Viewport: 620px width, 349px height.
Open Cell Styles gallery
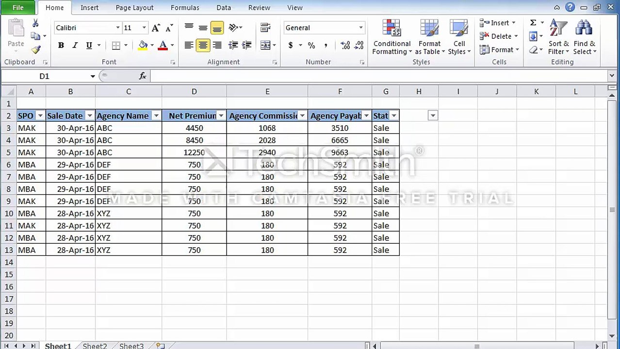coord(459,37)
